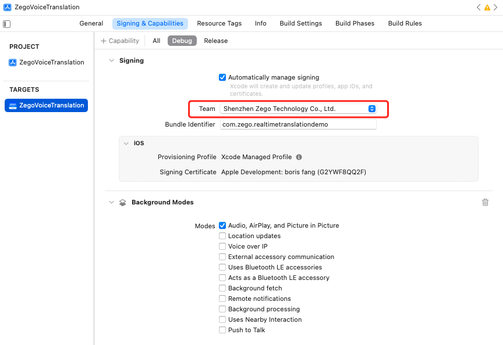Check Acts as a Bluetooth LE accessory

tap(222, 278)
